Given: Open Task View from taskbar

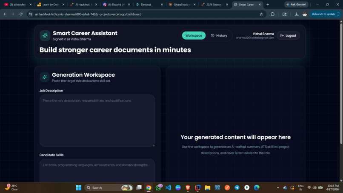Looking at the screenshot, I should pyautogui.click(x=139, y=188).
